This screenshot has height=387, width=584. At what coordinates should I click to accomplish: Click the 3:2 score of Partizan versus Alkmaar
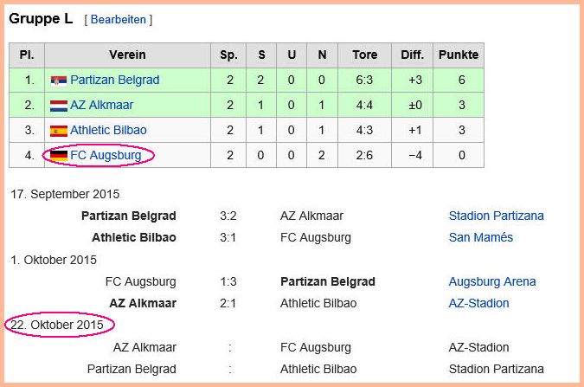228,216
